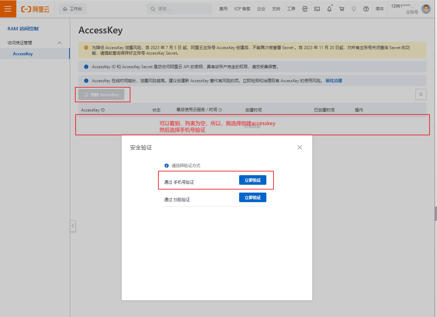The width and height of the screenshot is (437, 317).
Task: Click the info icon of the API密钥 notice
Action: point(86,67)
